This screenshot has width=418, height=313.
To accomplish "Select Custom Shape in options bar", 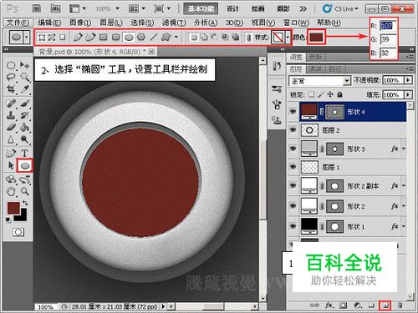I will pos(166,37).
